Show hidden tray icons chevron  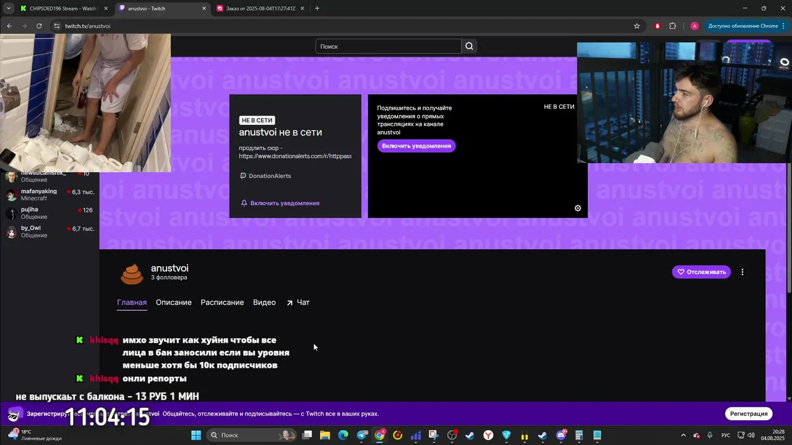tap(684, 435)
